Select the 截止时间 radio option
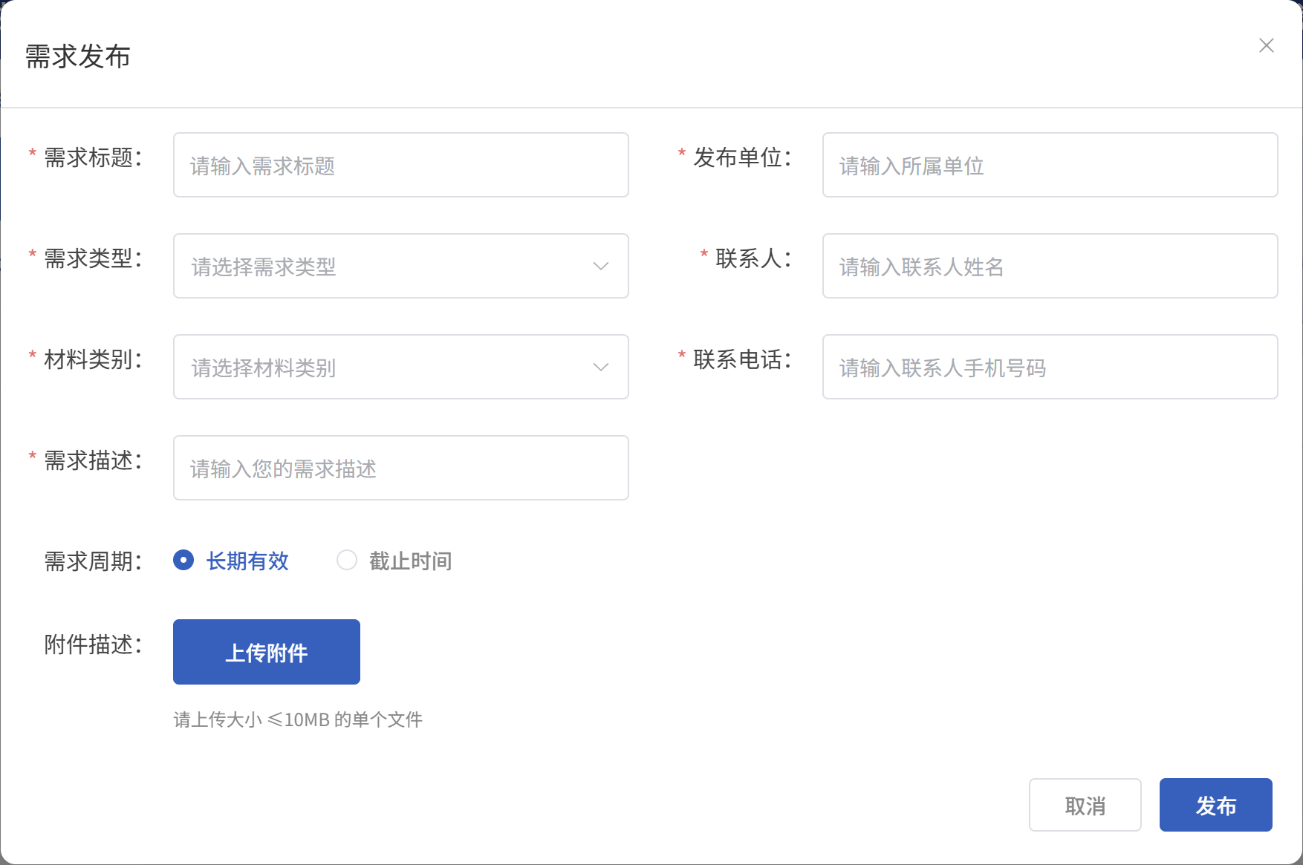The image size is (1303, 865). (x=347, y=560)
